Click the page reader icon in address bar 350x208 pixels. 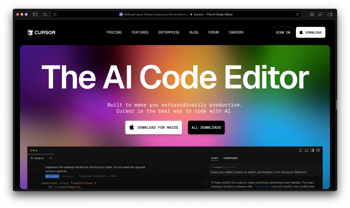[x=55, y=14]
